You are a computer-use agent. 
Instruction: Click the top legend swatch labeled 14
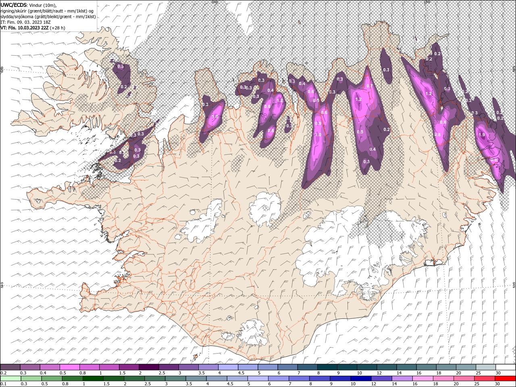[406, 367]
